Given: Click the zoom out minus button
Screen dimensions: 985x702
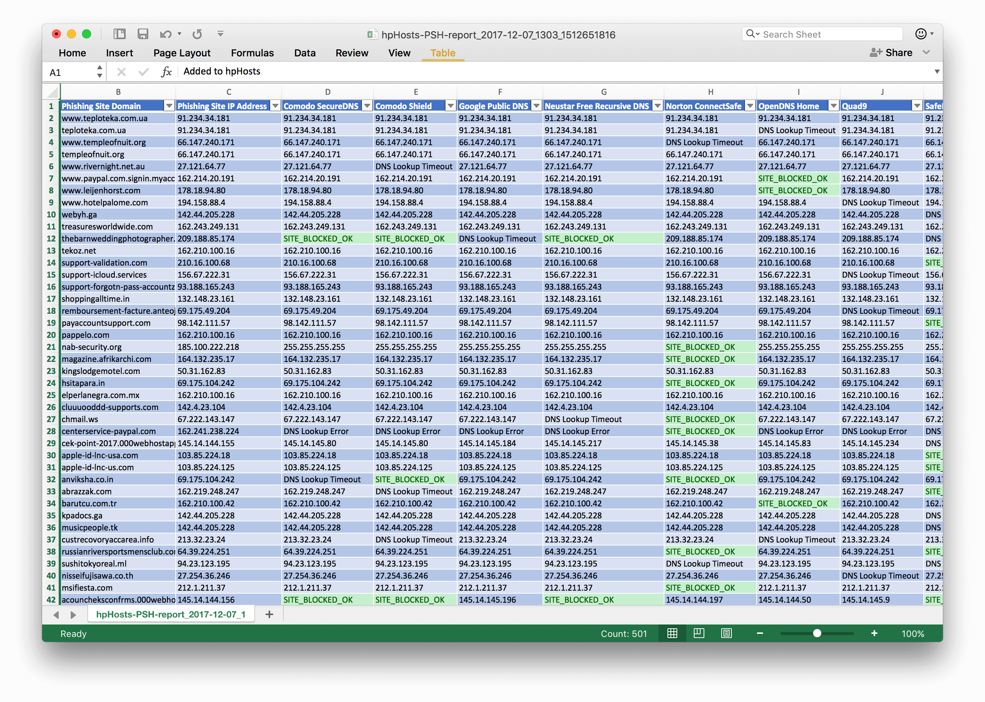Looking at the screenshot, I should 760,634.
